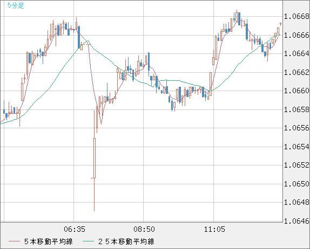Screen dimensions: 310x249
Task: Click the 1.0650 price axis label
Action: [296, 184]
